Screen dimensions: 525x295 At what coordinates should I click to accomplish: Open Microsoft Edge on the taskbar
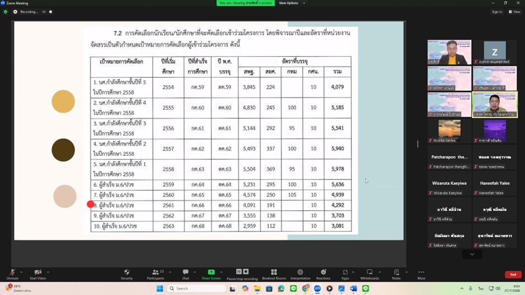coord(281,288)
